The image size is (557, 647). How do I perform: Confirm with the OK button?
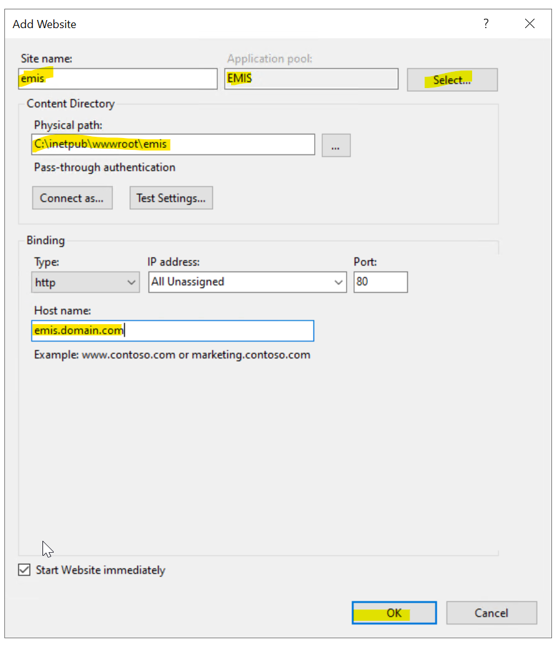point(393,613)
